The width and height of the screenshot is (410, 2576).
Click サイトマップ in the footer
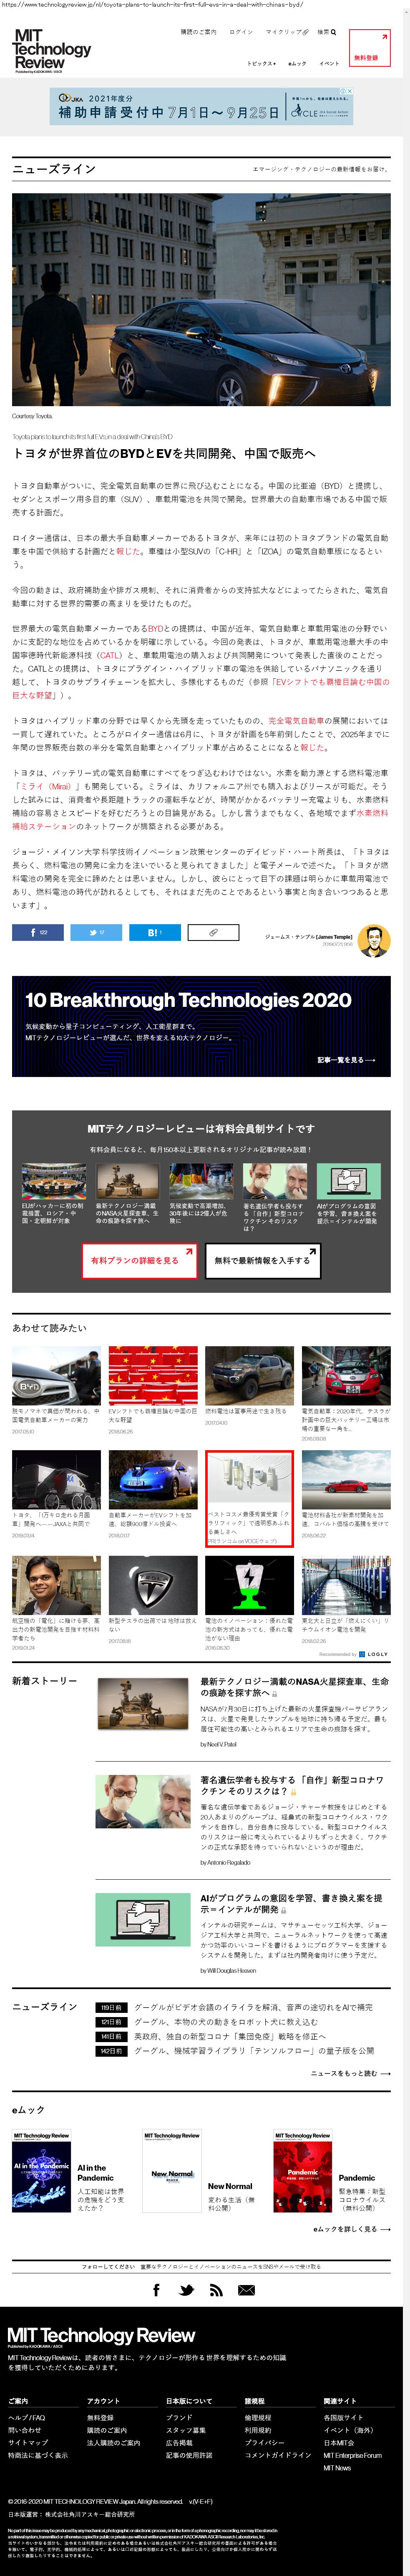28,2442
